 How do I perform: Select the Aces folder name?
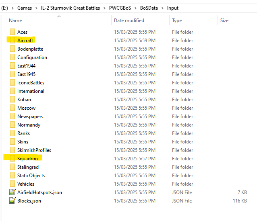(x=22, y=32)
